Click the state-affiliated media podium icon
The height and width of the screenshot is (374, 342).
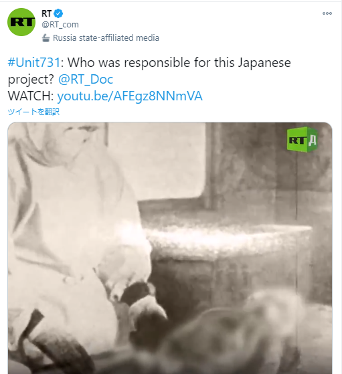point(46,38)
